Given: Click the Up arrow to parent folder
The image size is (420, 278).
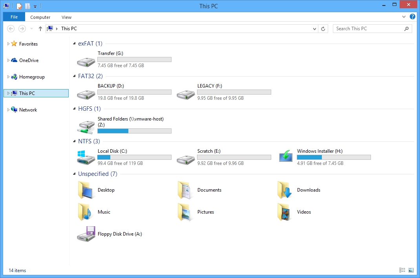Looking at the screenshot, I should 40,29.
